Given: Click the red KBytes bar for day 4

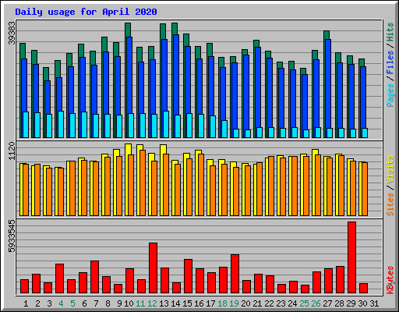Looking at the screenshot, I should 59,278.
